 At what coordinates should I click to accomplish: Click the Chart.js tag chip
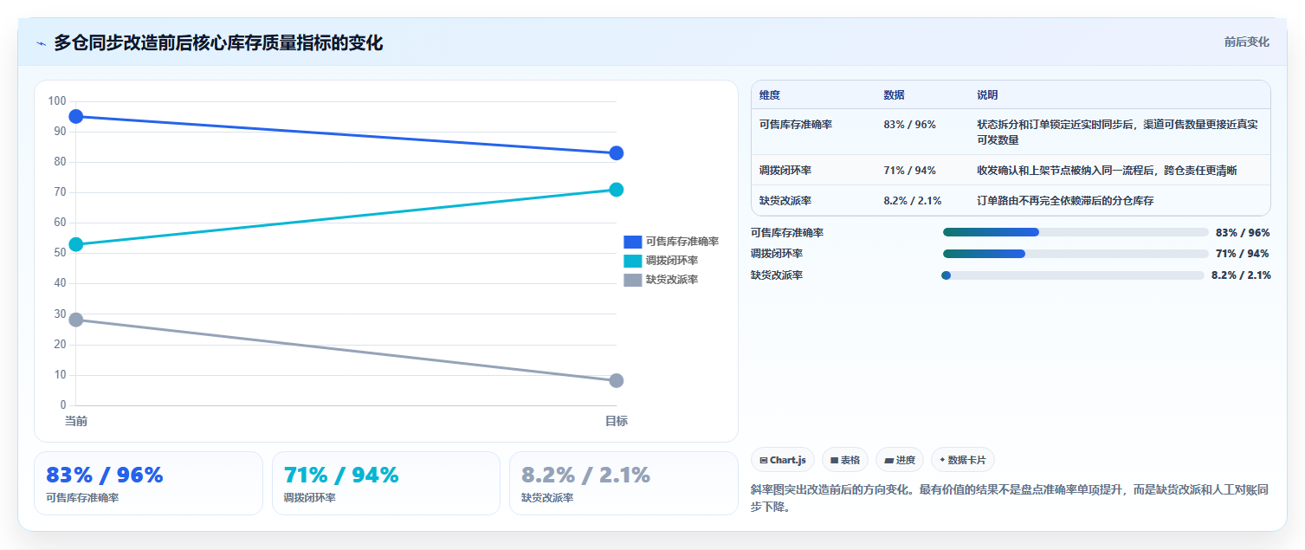(782, 460)
